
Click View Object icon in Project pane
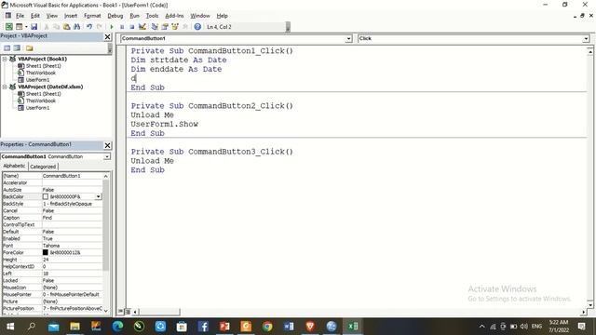(x=17, y=47)
